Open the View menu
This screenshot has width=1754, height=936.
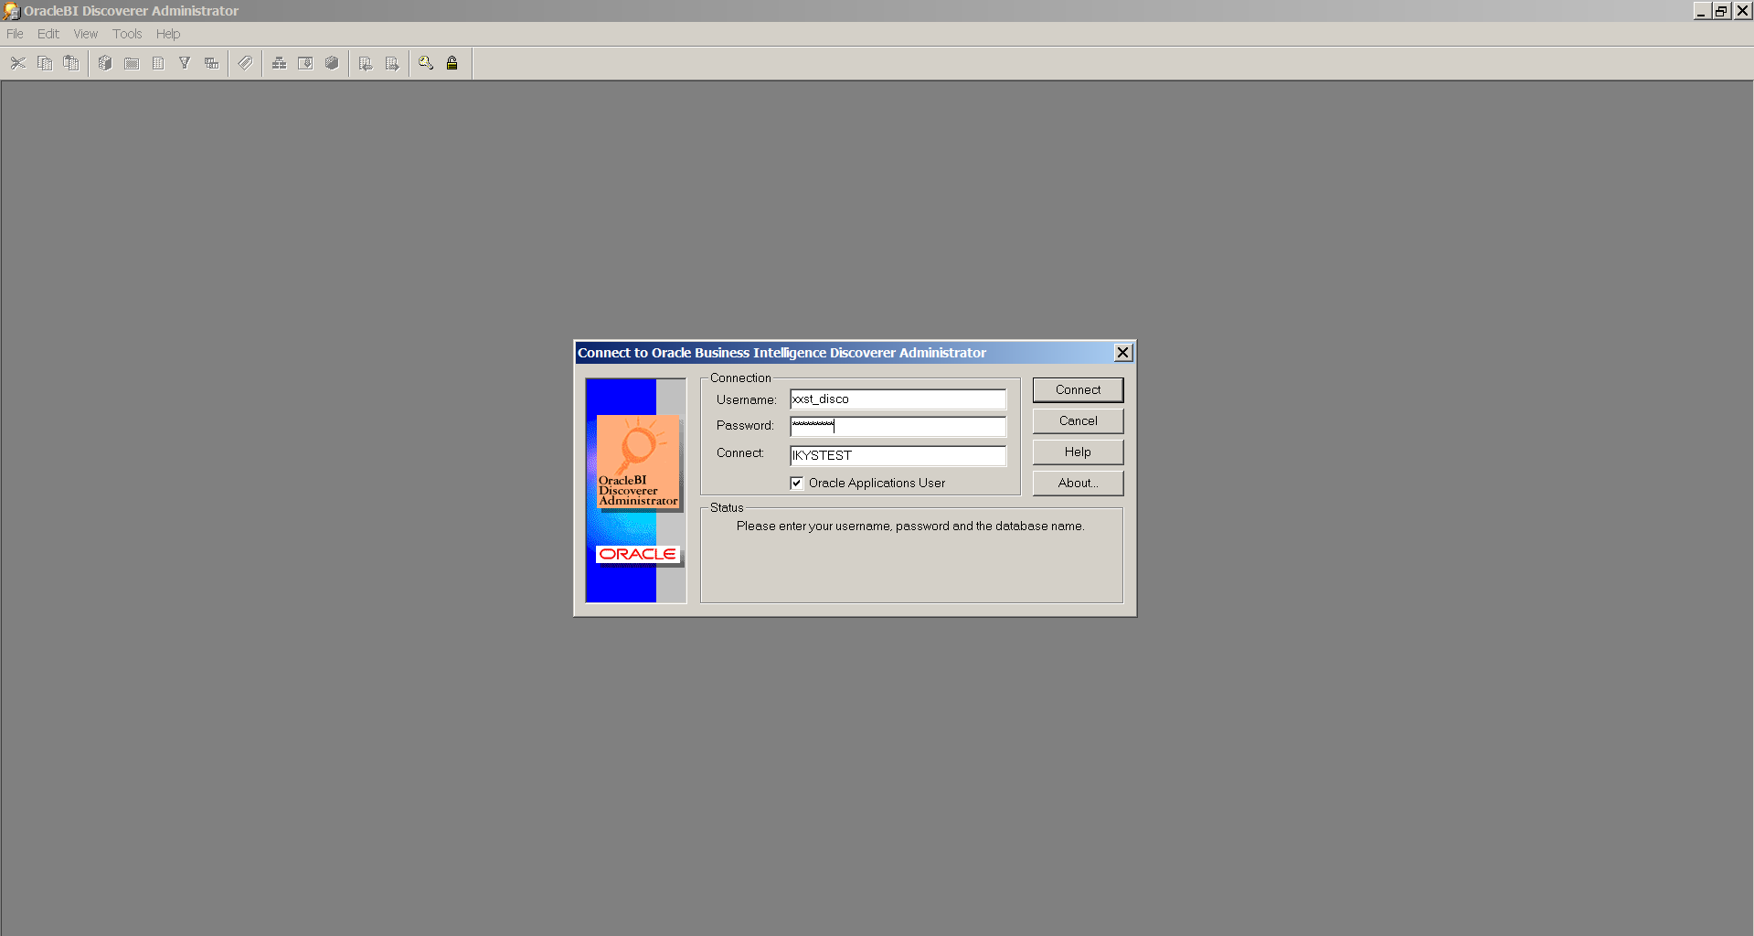click(x=85, y=34)
